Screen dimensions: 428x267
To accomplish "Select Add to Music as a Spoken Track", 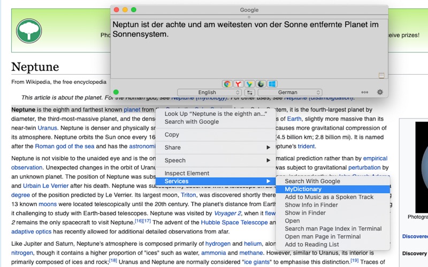I will [x=333, y=197].
